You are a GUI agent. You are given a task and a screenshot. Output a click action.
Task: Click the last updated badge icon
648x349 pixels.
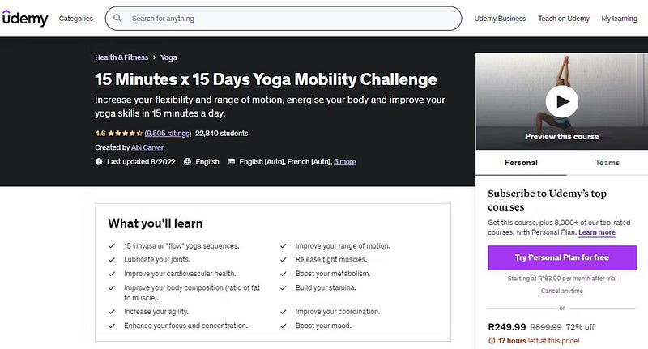tap(99, 162)
